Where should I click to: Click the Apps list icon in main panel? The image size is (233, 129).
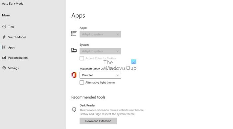pos(74,33)
